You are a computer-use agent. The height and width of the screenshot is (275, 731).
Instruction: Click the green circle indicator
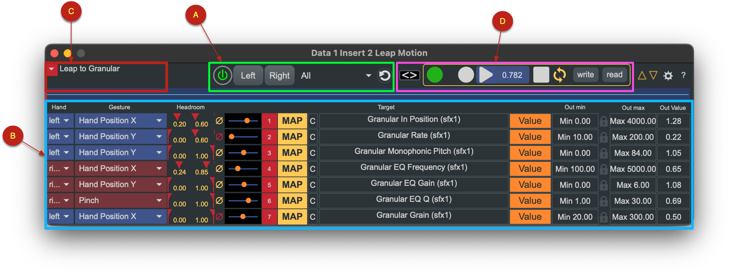(435, 75)
